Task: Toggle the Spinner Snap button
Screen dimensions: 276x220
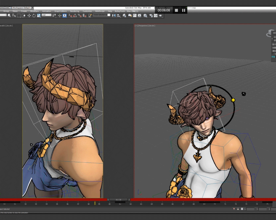Action: point(84,15)
